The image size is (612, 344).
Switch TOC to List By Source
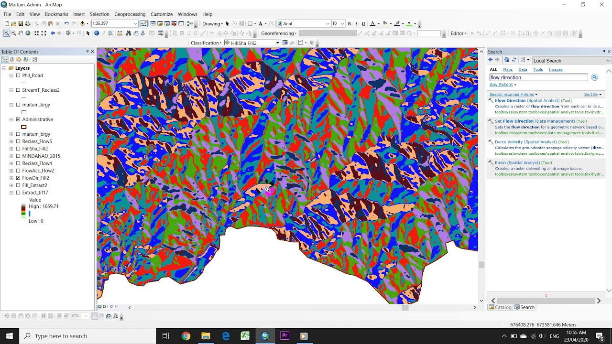tap(12, 60)
